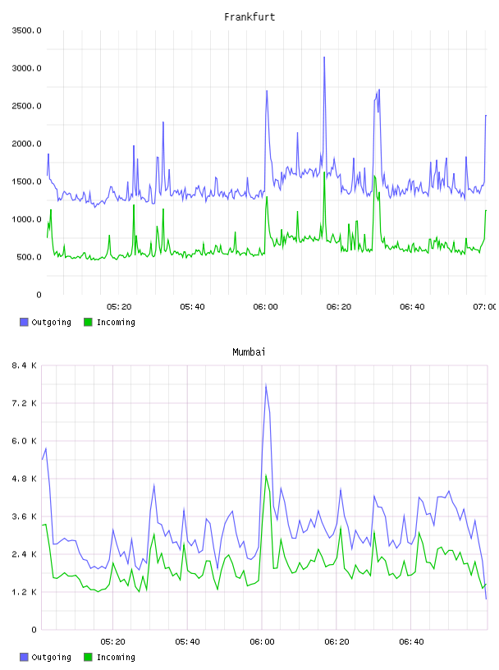Click the 2000.0 y-axis label in Frankfurt chart
This screenshot has width=499, height=670.
coord(26,144)
